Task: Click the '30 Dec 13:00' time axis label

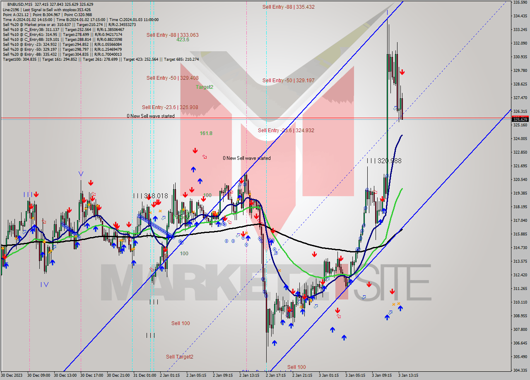Action: [65, 376]
